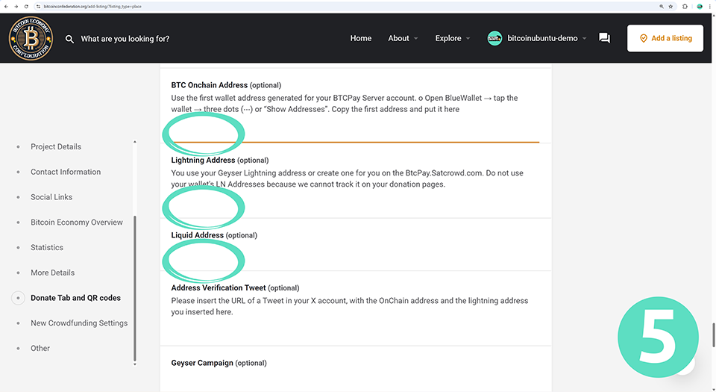The image size is (716, 392).
Task: Click the Bitcoin Economy Confederation logo
Action: (x=31, y=38)
